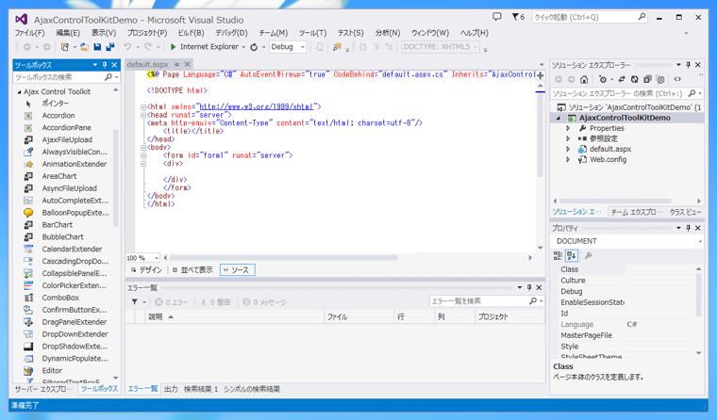Click the Save icon in the toolbar

click(x=97, y=46)
